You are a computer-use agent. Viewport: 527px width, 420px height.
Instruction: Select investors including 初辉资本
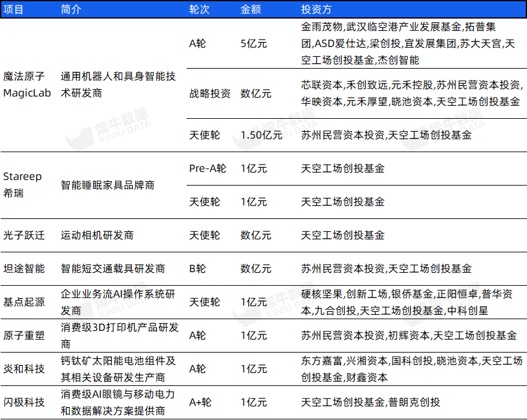[409, 335]
